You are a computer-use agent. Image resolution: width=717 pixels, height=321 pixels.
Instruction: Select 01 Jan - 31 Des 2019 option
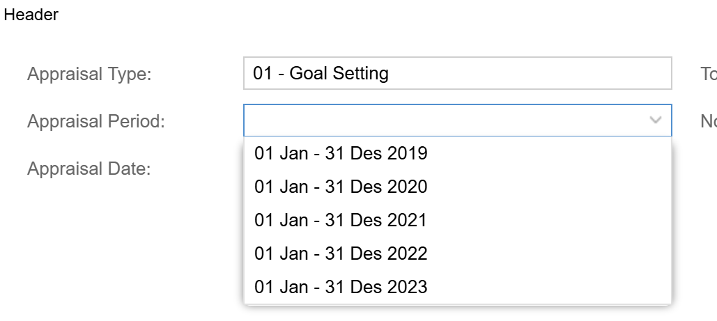point(457,153)
